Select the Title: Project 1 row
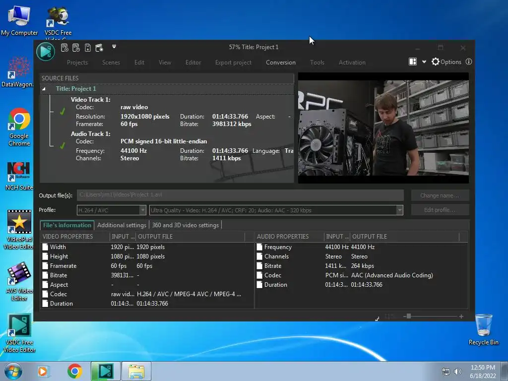 (x=167, y=89)
